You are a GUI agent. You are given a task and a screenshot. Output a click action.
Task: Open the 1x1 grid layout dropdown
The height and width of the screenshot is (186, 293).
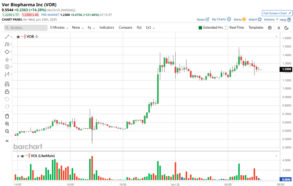[x=150, y=28]
